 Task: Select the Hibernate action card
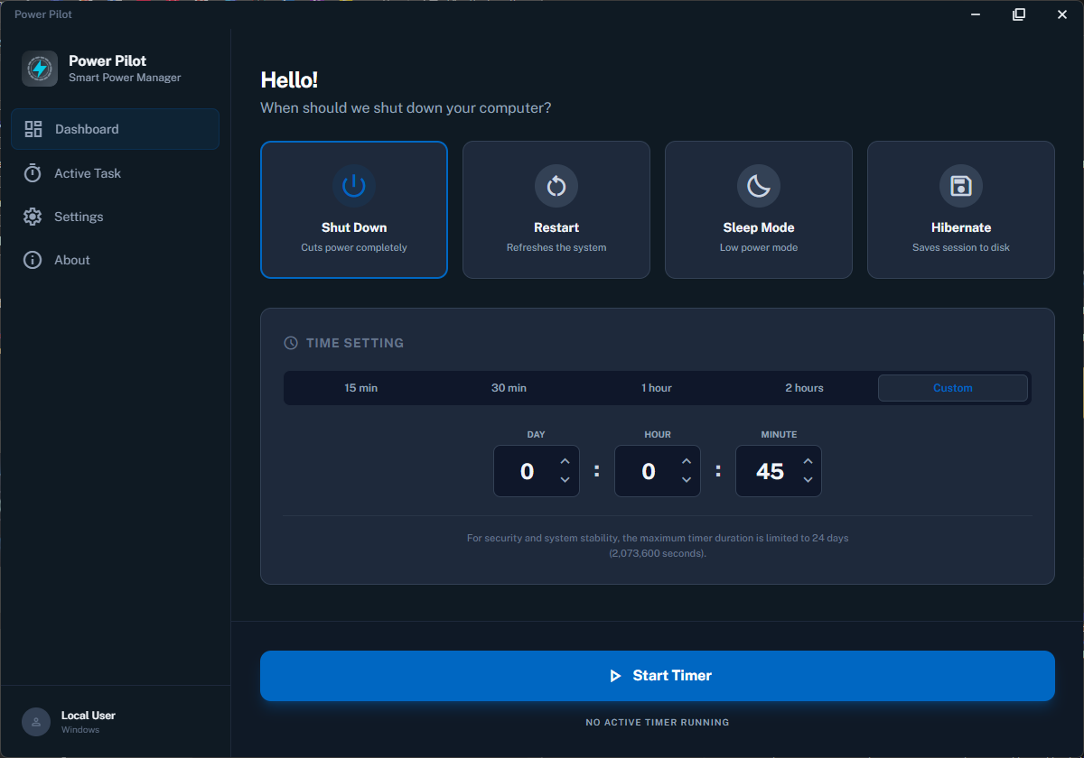(961, 209)
